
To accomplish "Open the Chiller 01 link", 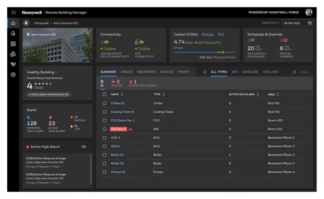I will [118, 103].
